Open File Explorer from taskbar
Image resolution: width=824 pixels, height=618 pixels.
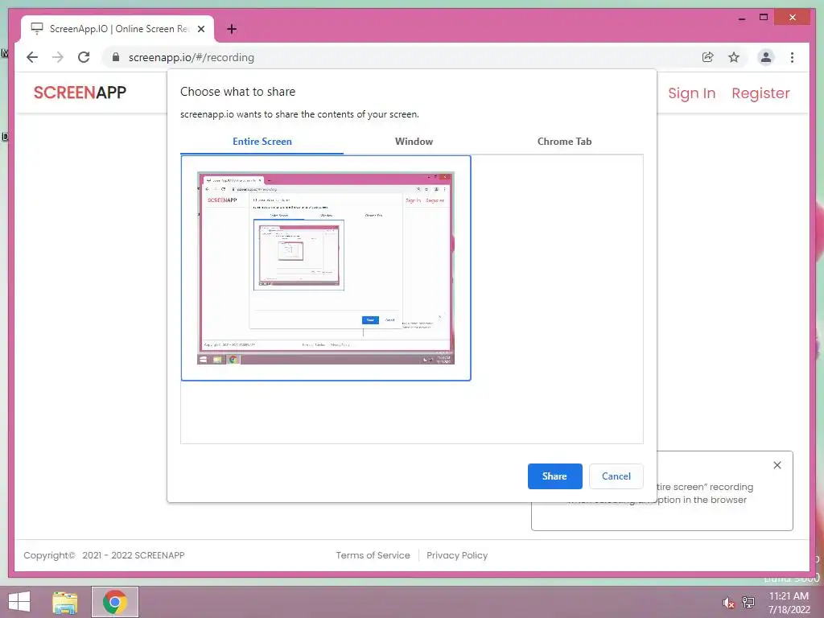(65, 602)
